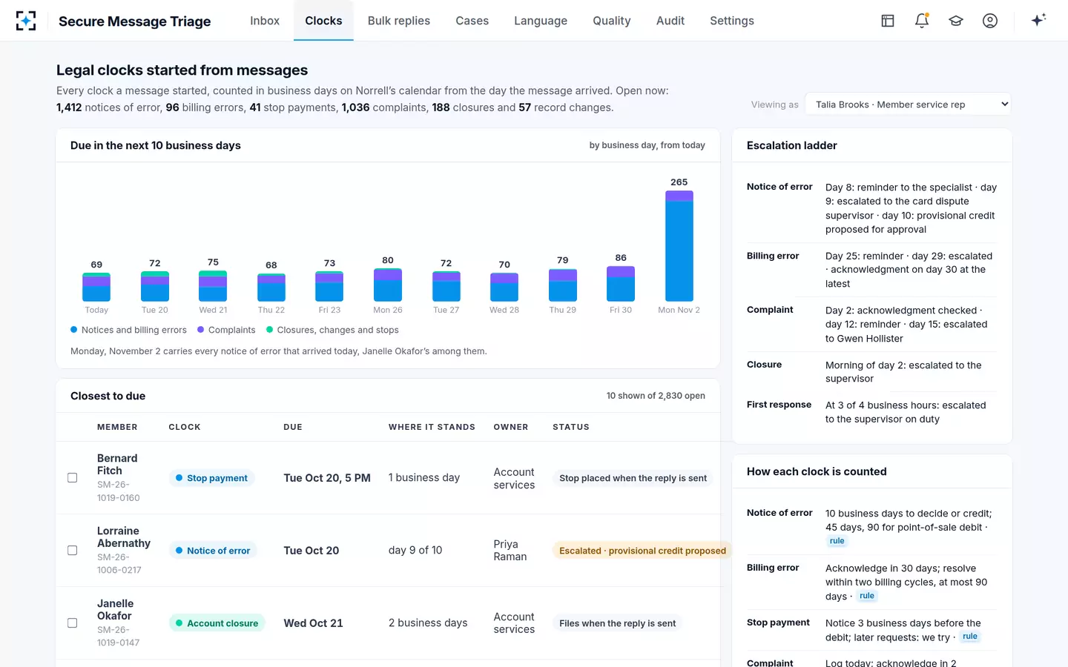Image resolution: width=1068 pixels, height=667 pixels.
Task: Open notifications bell icon
Action: tap(922, 21)
